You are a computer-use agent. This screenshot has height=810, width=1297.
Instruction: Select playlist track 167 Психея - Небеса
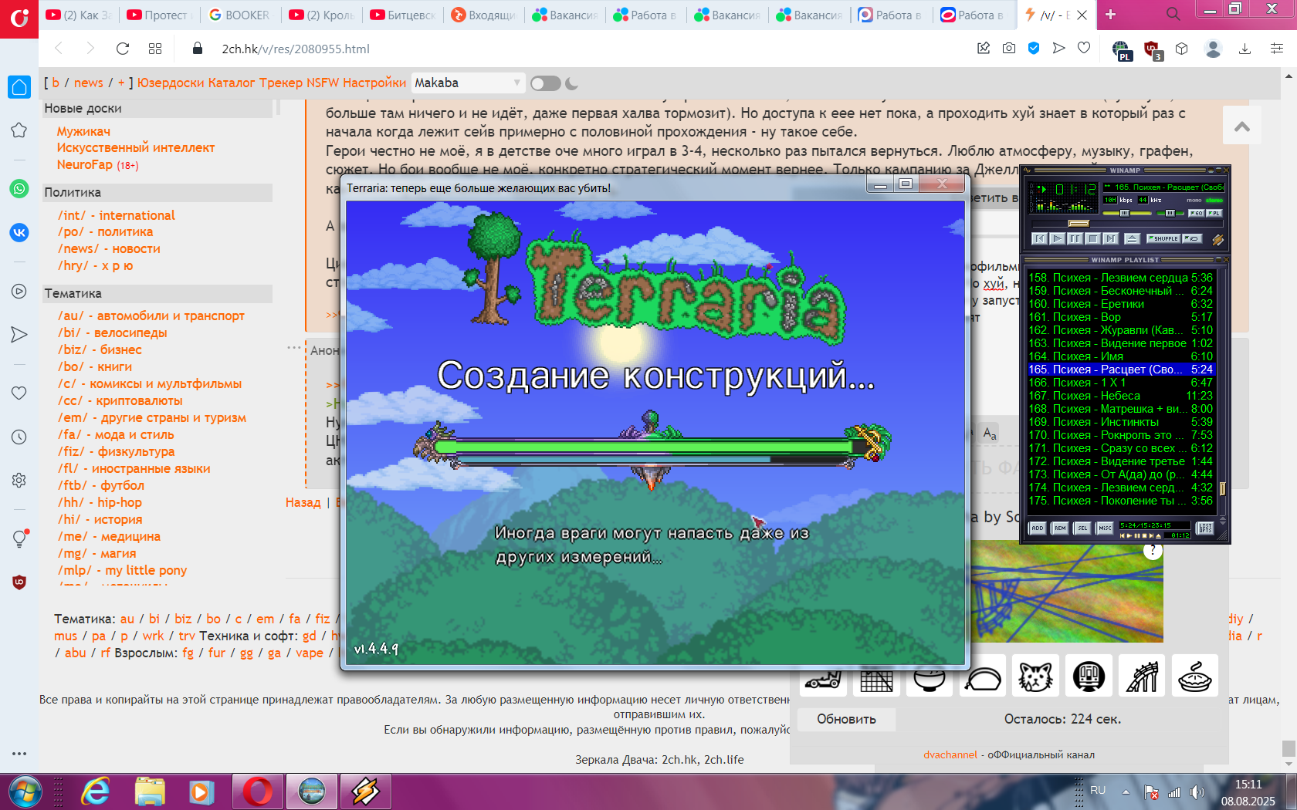(x=1120, y=396)
